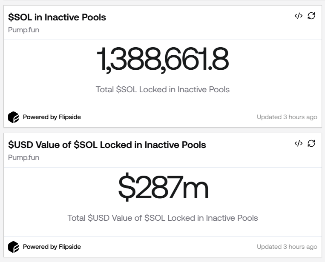The image size is (325, 262).
Task: Click the empty footer space of the top card
Action: pyautogui.click(x=170, y=117)
